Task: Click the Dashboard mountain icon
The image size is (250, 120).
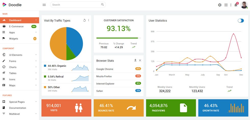Action: 4,20
